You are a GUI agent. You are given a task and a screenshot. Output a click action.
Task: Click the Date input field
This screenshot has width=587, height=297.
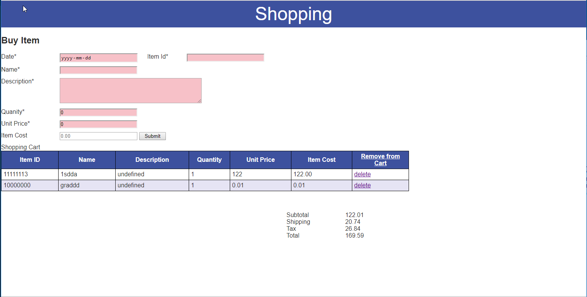pos(99,58)
